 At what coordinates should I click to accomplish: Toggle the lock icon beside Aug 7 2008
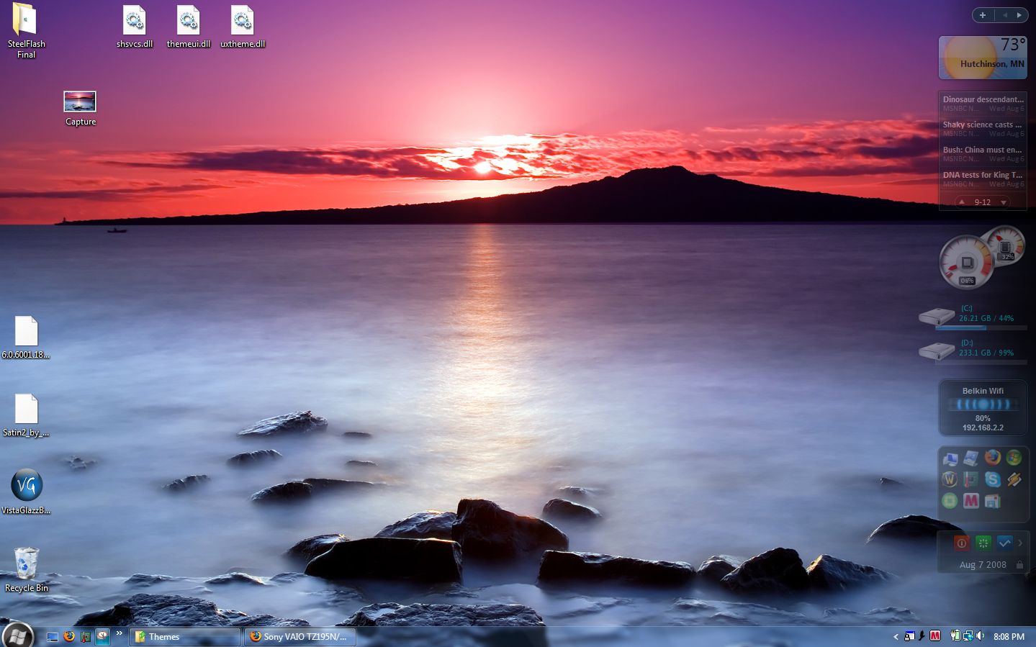coord(1019,565)
